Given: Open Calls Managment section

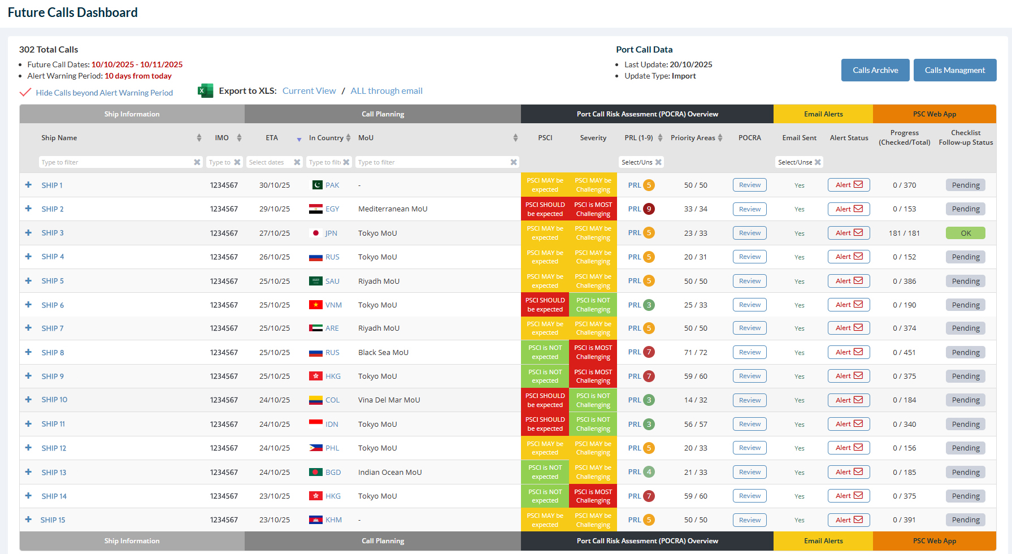Looking at the screenshot, I should point(954,70).
